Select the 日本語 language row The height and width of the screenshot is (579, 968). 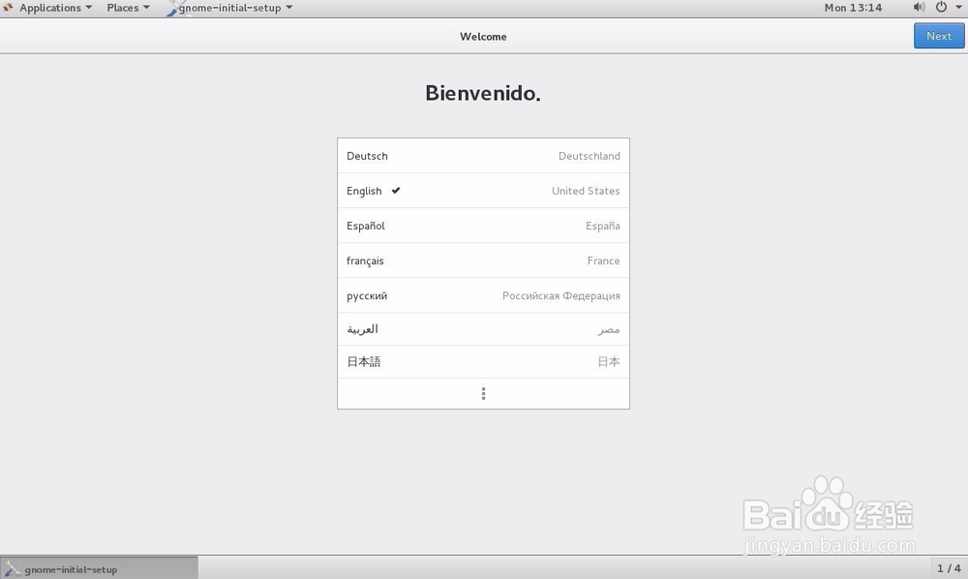[x=483, y=362]
